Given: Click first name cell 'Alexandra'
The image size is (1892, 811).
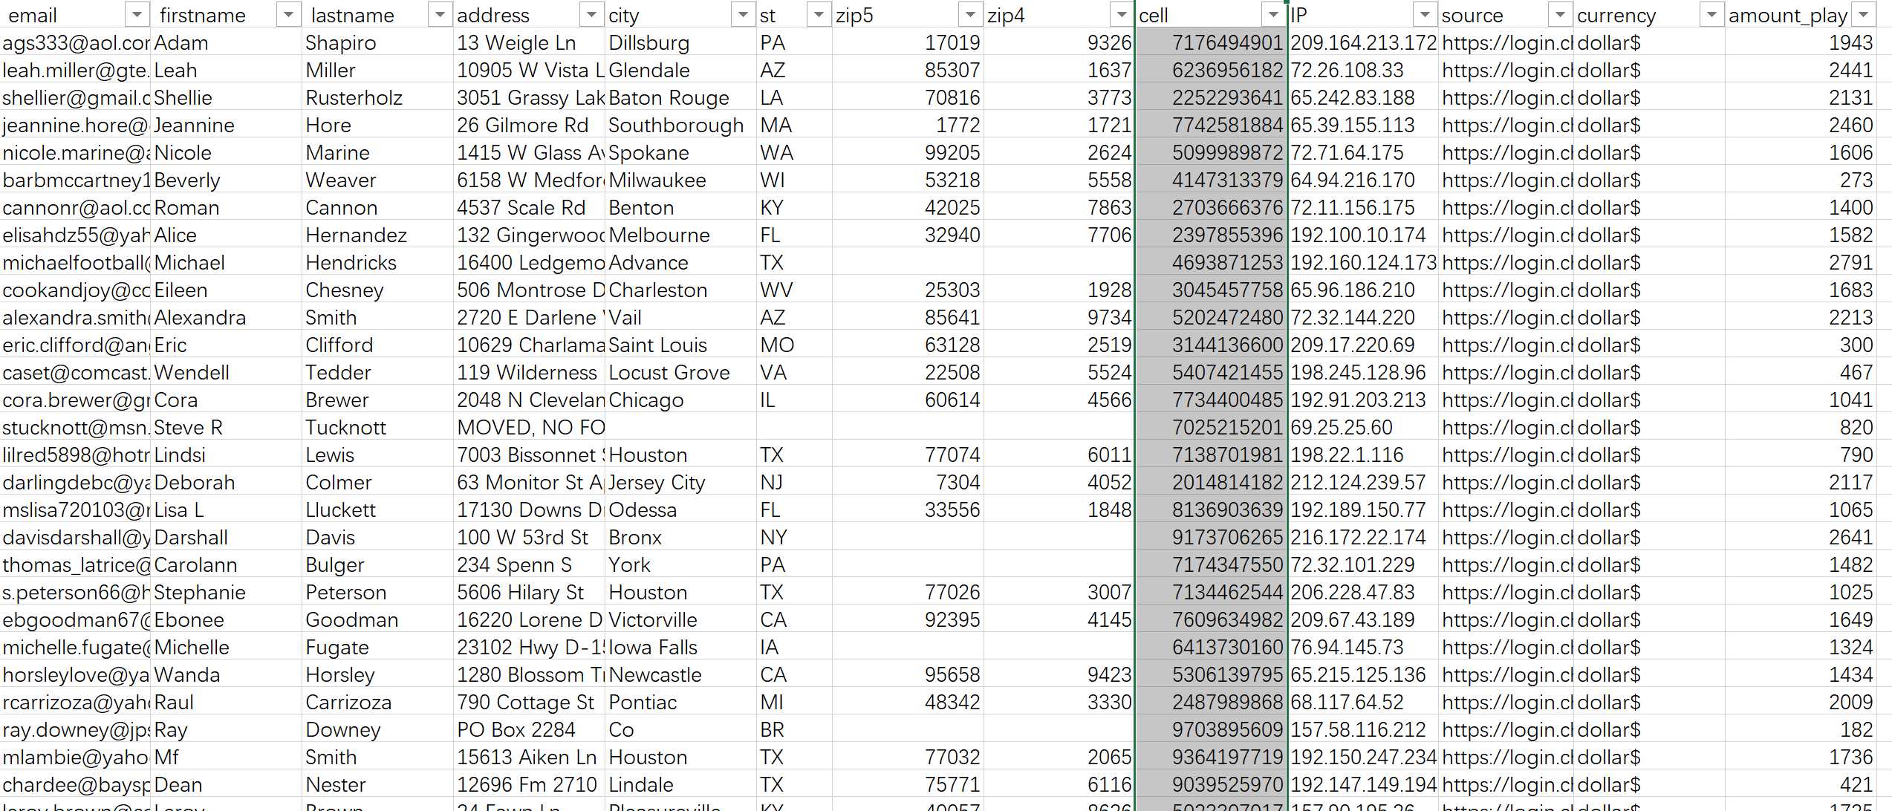Looking at the screenshot, I should click(227, 318).
